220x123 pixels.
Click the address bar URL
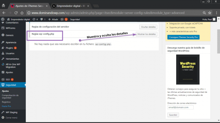[x=108, y=13]
